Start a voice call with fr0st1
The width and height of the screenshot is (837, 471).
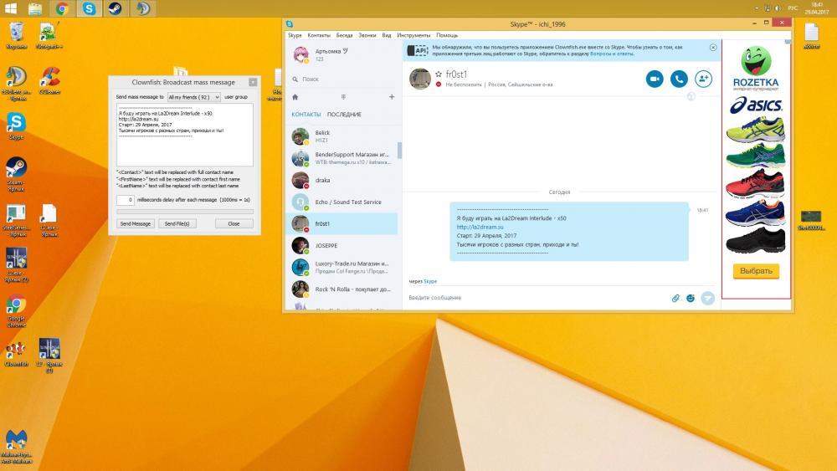tap(679, 79)
